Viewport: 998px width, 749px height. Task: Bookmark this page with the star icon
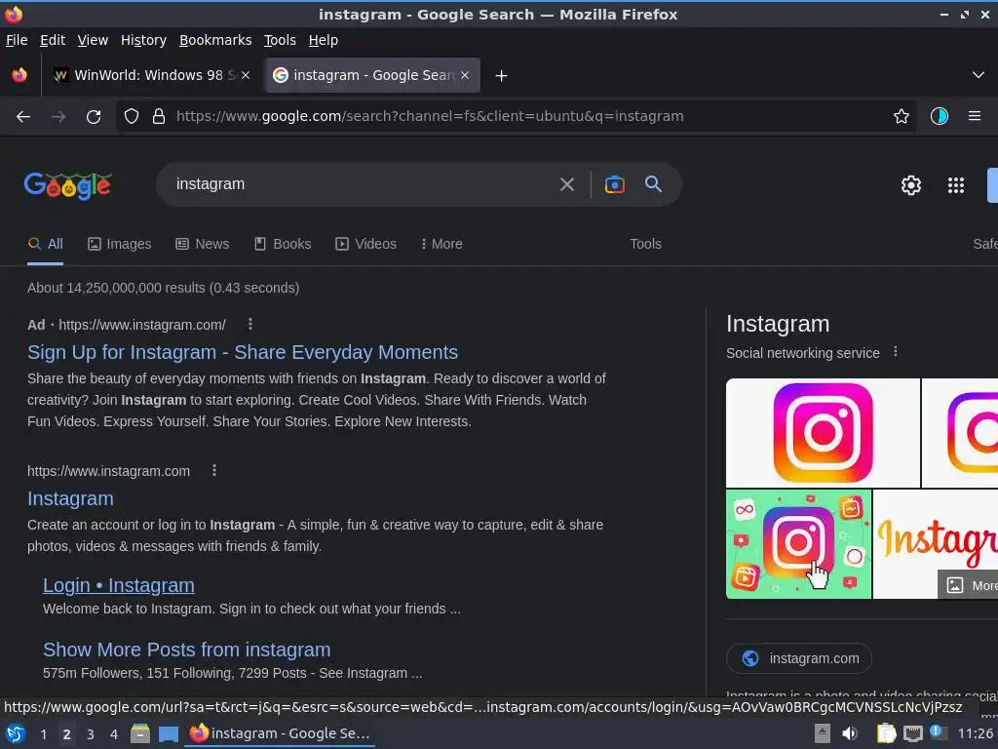(x=901, y=117)
